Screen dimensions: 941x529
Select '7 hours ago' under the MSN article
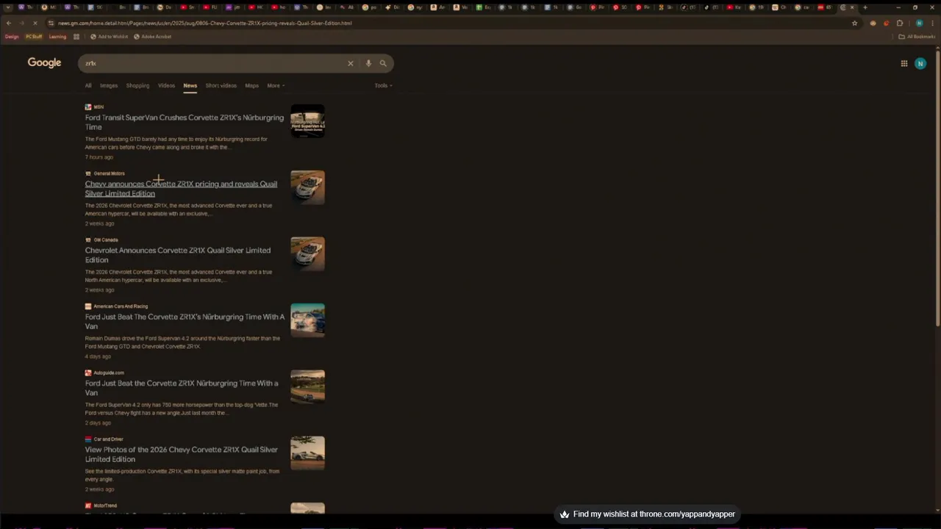click(x=99, y=157)
